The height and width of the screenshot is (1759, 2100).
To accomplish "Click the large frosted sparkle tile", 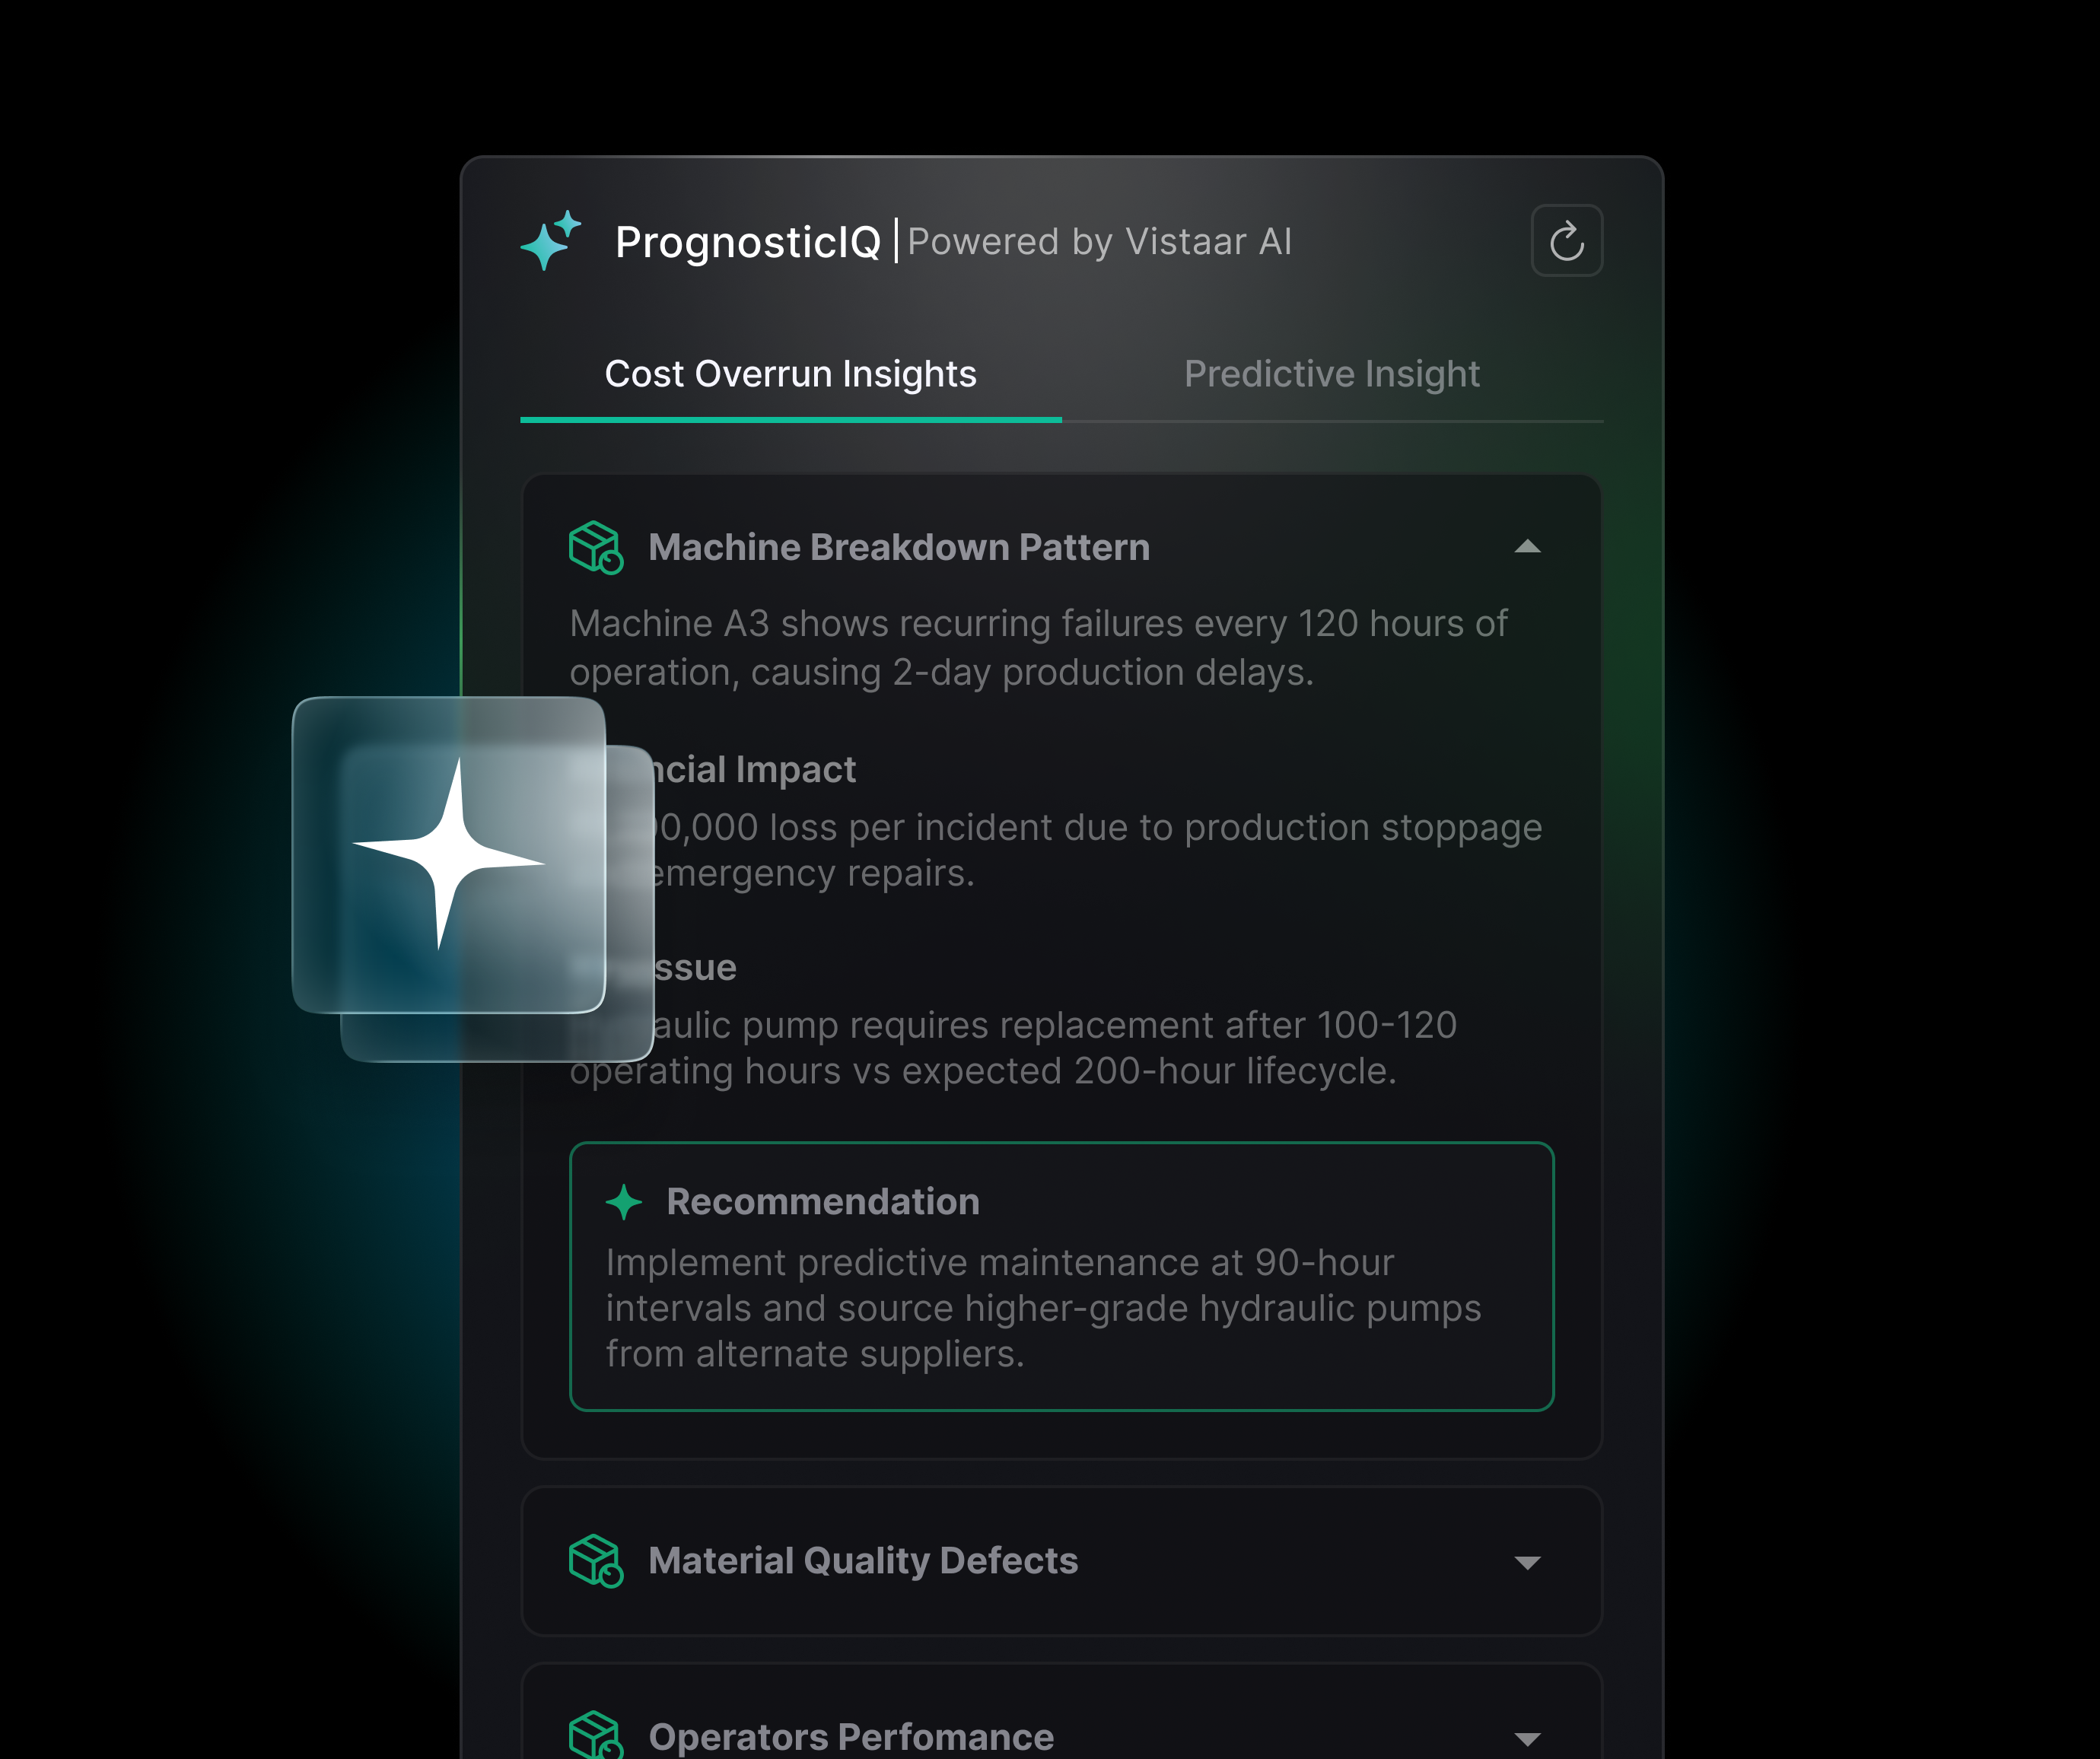I will (x=449, y=855).
